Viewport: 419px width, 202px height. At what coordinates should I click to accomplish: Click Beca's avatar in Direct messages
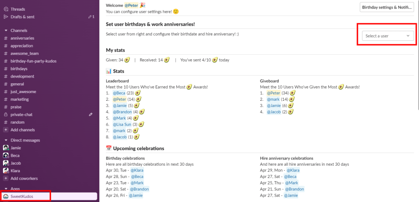coord(6,155)
